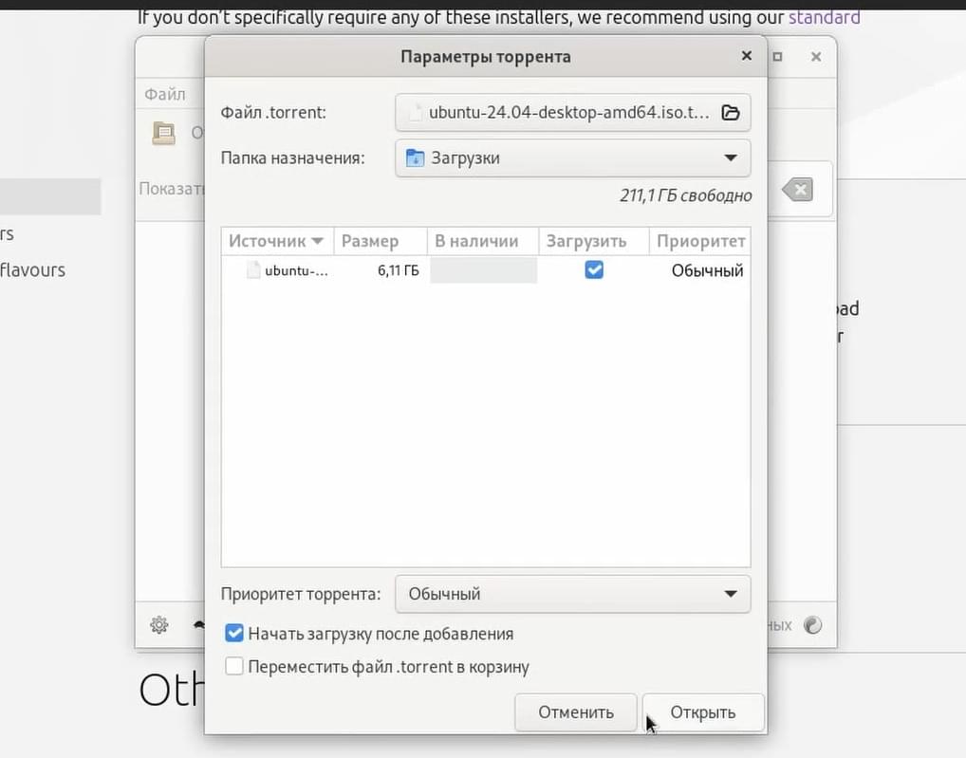Click the browse folder icon for the torrent file
Viewport: 966px width, 758px height.
pos(731,113)
